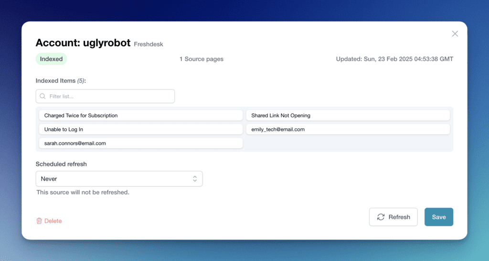Viewport: 489px width, 261px height.
Task: Click the 1 Source pages text
Action: click(x=202, y=59)
